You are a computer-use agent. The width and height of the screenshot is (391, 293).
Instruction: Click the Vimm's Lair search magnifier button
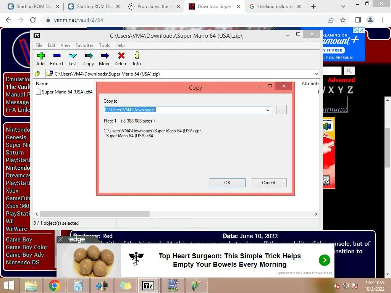pyautogui.click(x=349, y=71)
